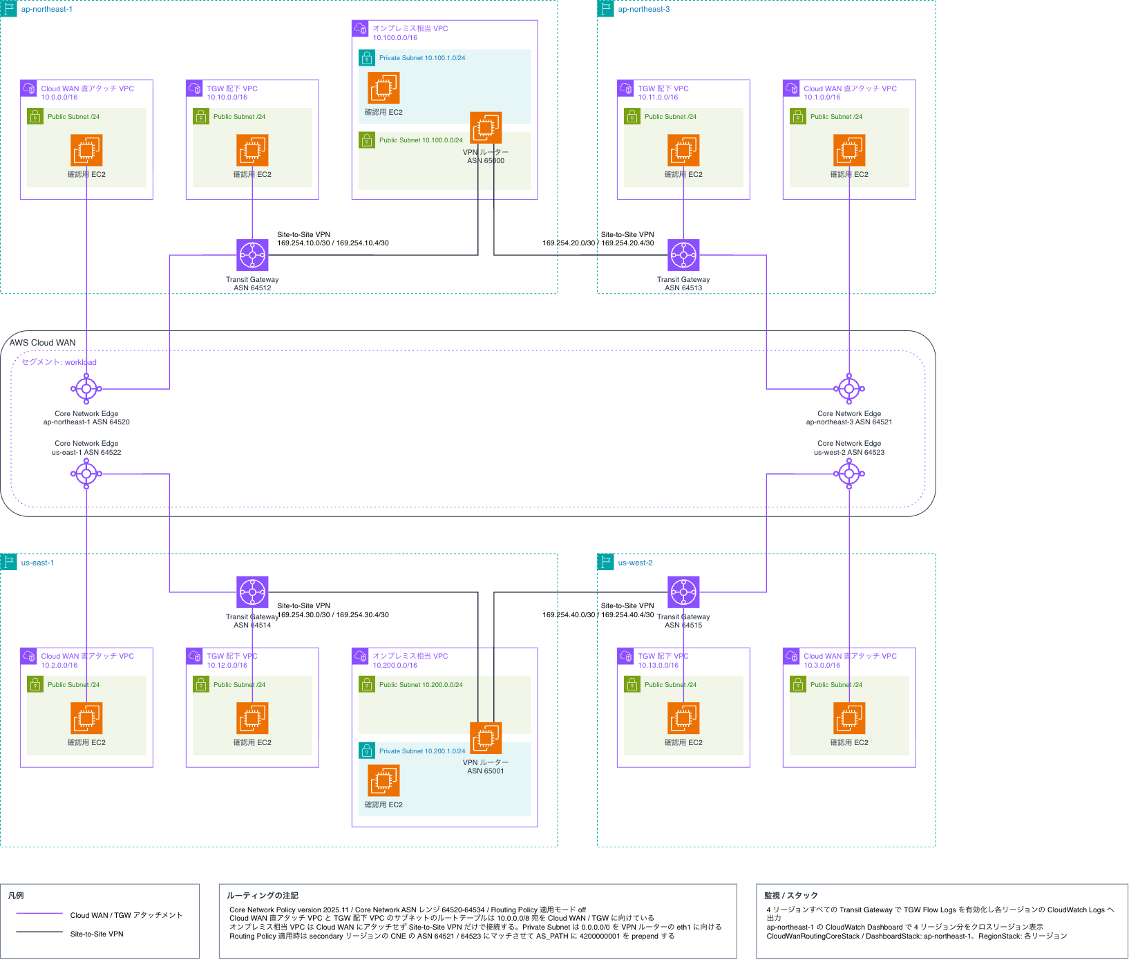Screen dimensions: 1129x960
Task: Select the EC2 icon in the 10.12.0.0/16 VPC
Action: pos(252,718)
